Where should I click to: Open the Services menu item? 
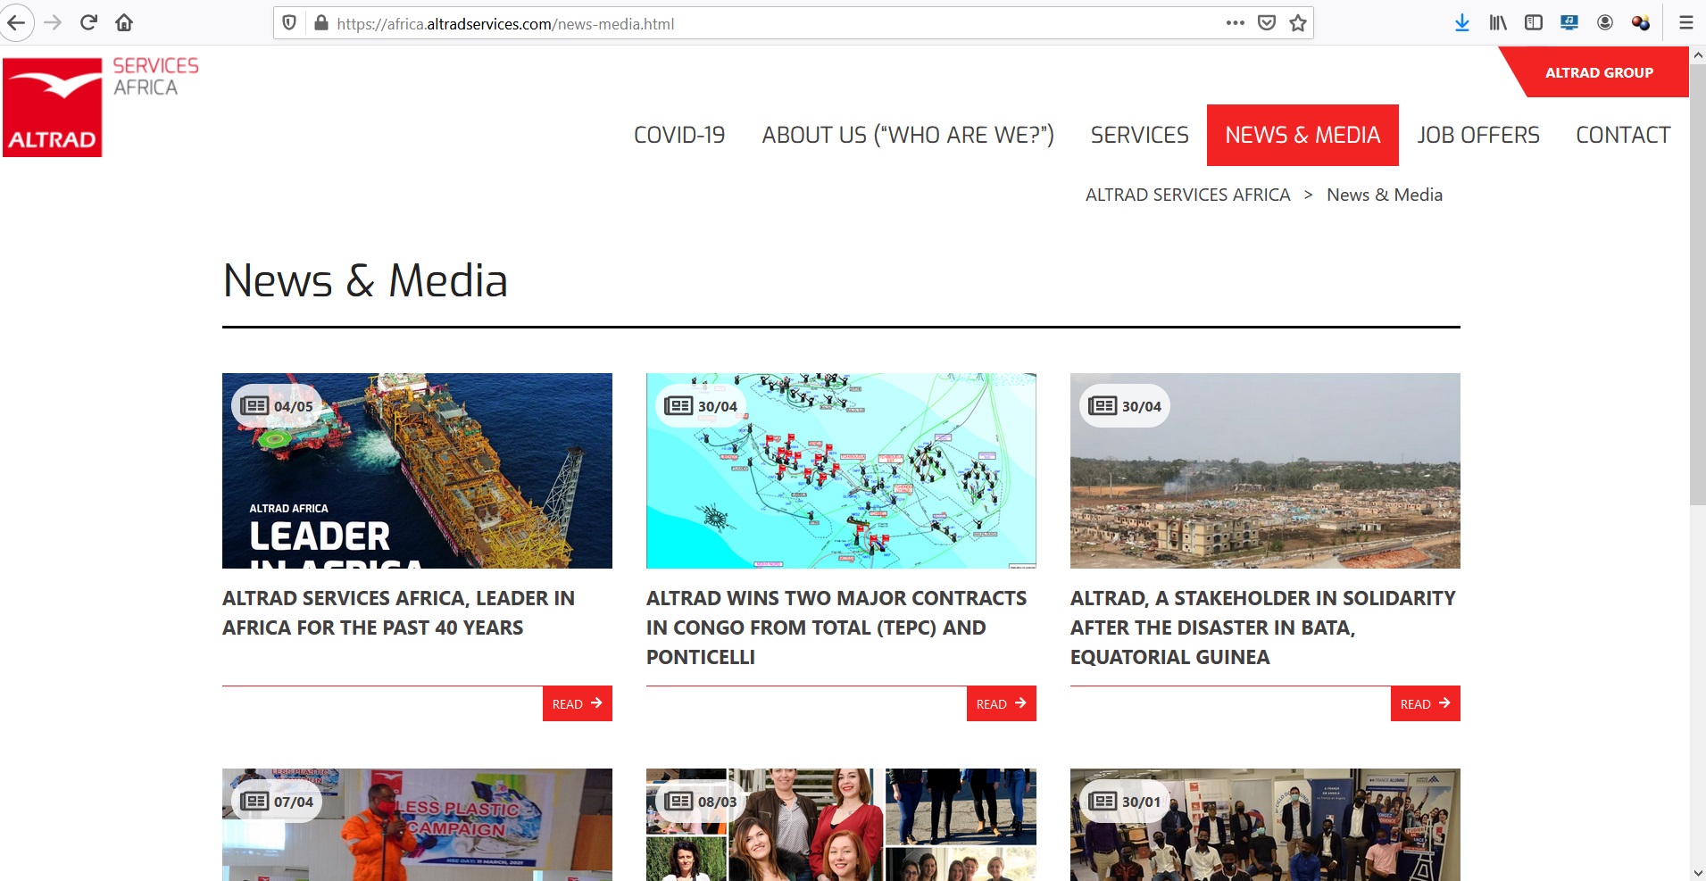click(1139, 135)
